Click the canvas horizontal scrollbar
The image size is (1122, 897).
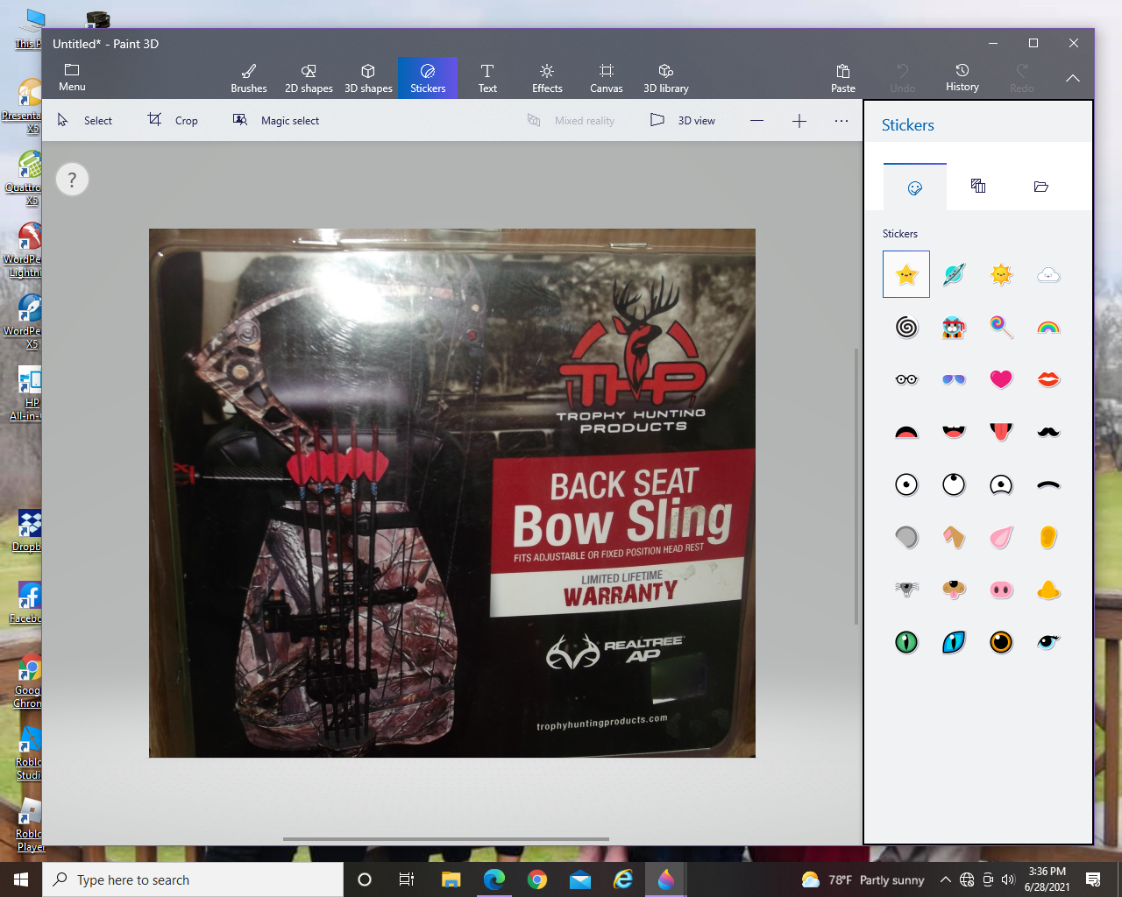coord(446,839)
